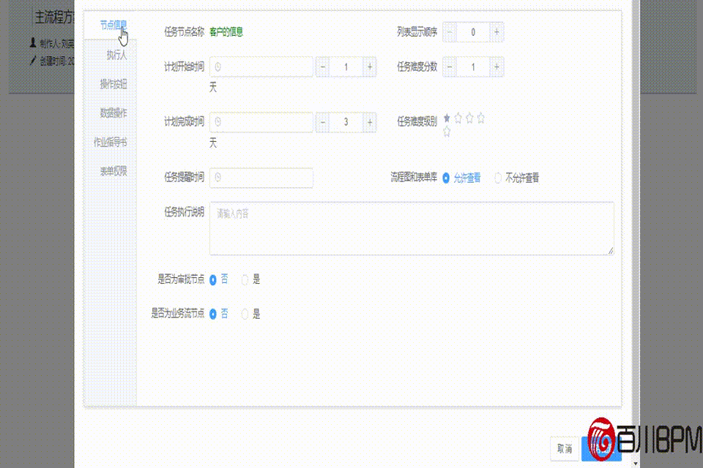The image size is (703, 468).
Task: Decrease 任务难度分数 with minus button
Action: (449, 67)
